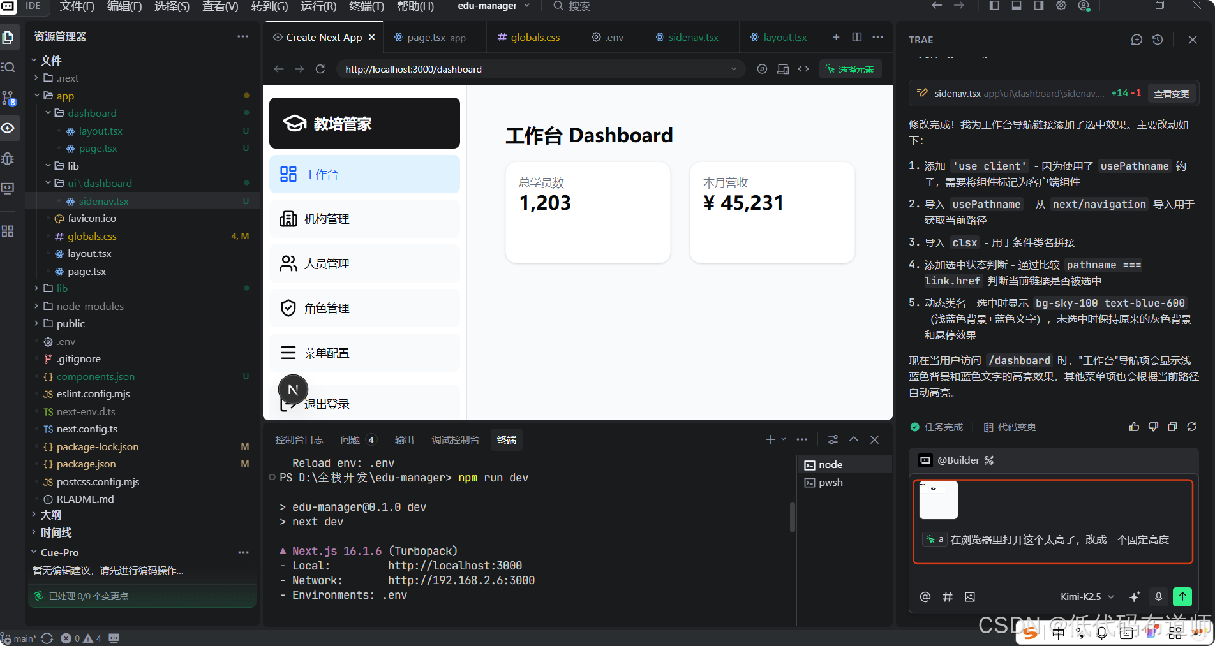This screenshot has width=1215, height=646.
Task: Give a thumbs up to the AI response
Action: (1134, 427)
